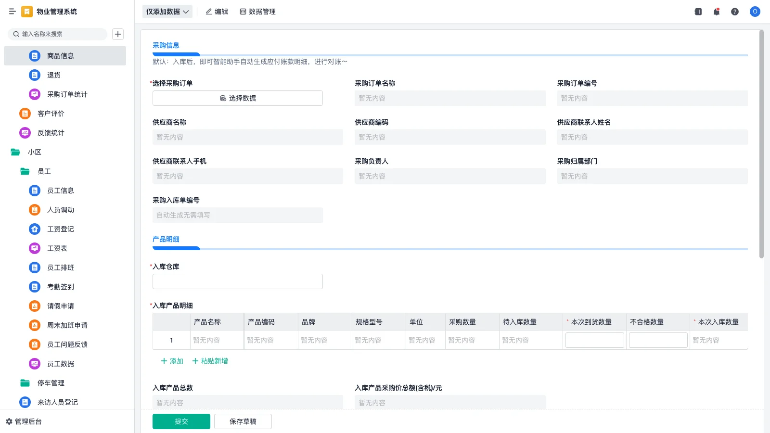Screen dimensions: 770x433
Task: Open 客户评价 in the sidebar
Action: [x=50, y=114]
